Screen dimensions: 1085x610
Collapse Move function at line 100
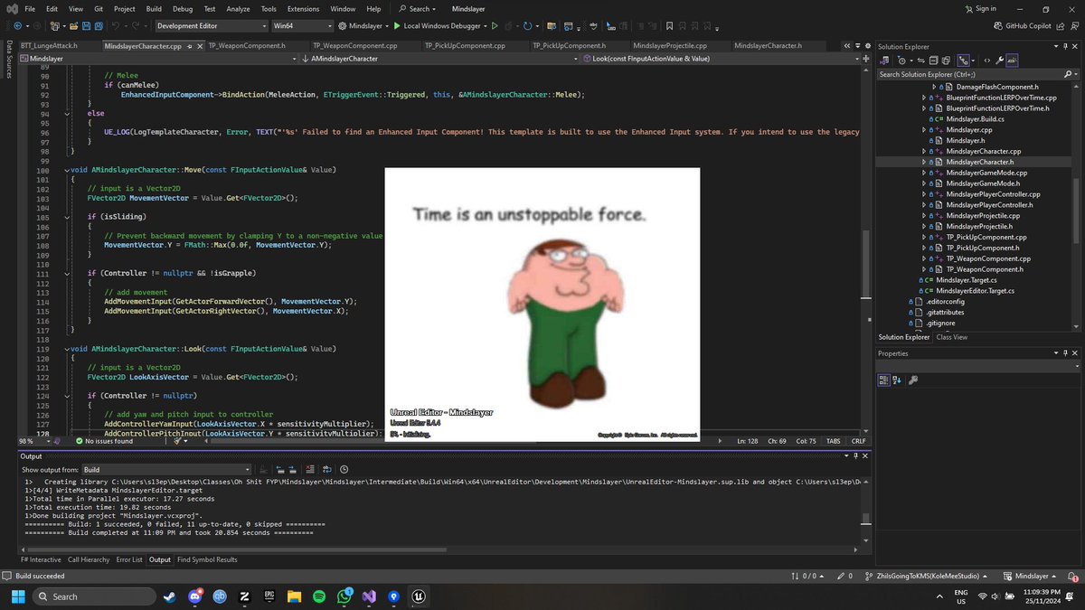[67, 170]
